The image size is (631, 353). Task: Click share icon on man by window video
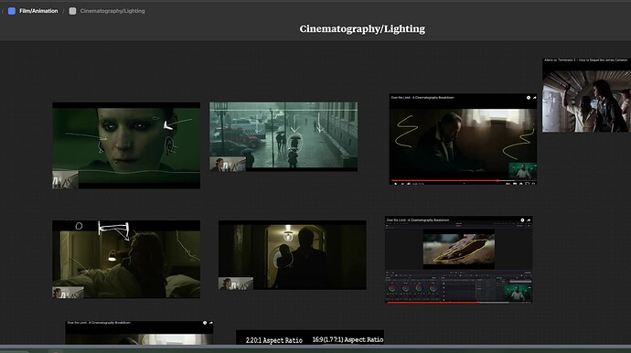pyautogui.click(x=534, y=98)
